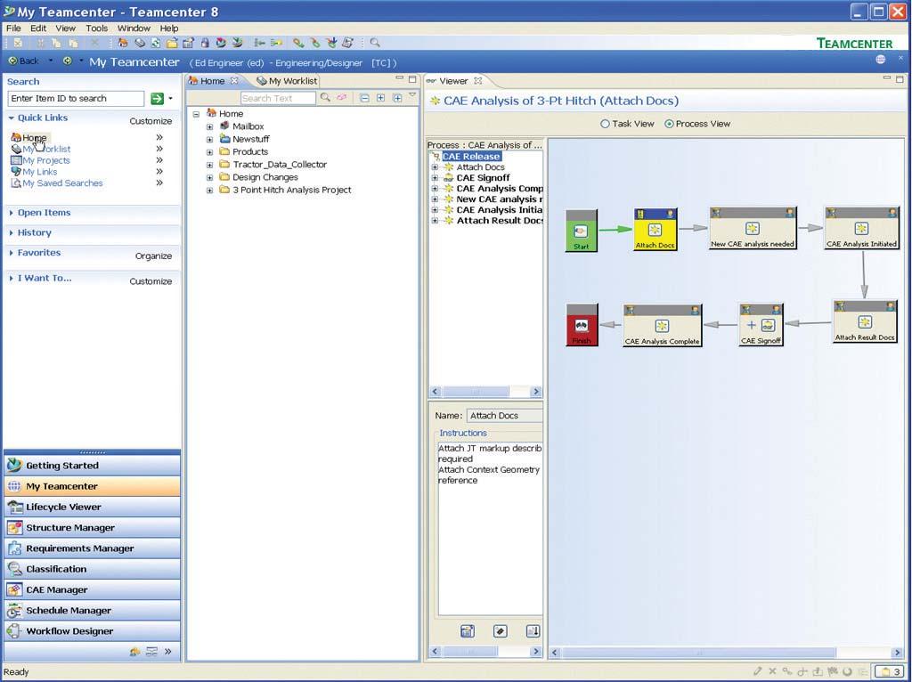
Task: Select the Process View radio button
Action: pyautogui.click(x=669, y=124)
